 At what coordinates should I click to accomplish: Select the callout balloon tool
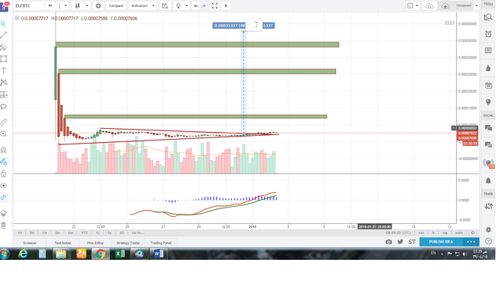click(3, 106)
